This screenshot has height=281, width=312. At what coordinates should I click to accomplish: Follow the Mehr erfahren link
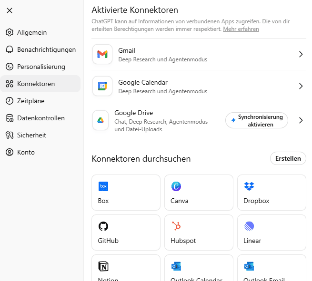tap(241, 29)
